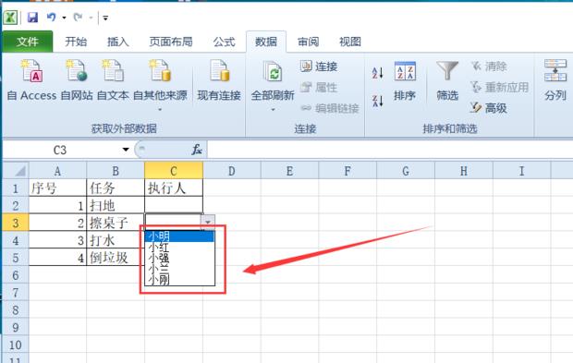Switch to the Formulas (公式) tab
The image size is (573, 363).
(x=224, y=42)
